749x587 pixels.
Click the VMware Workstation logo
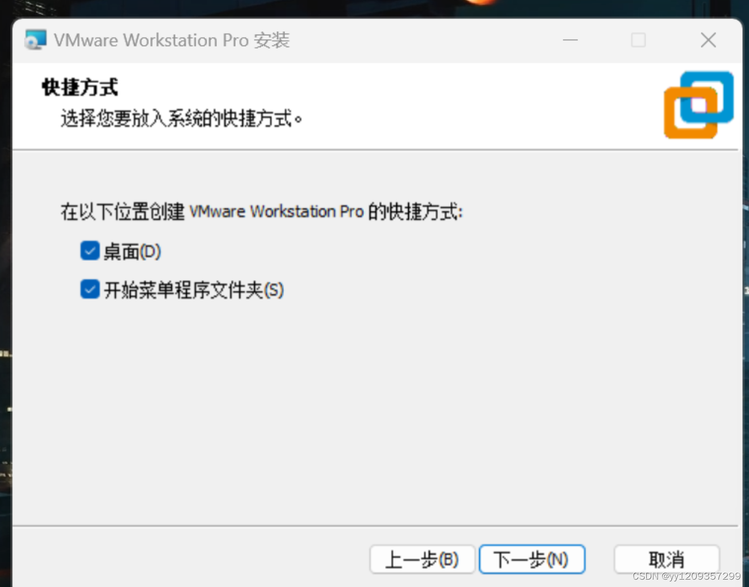pos(698,105)
